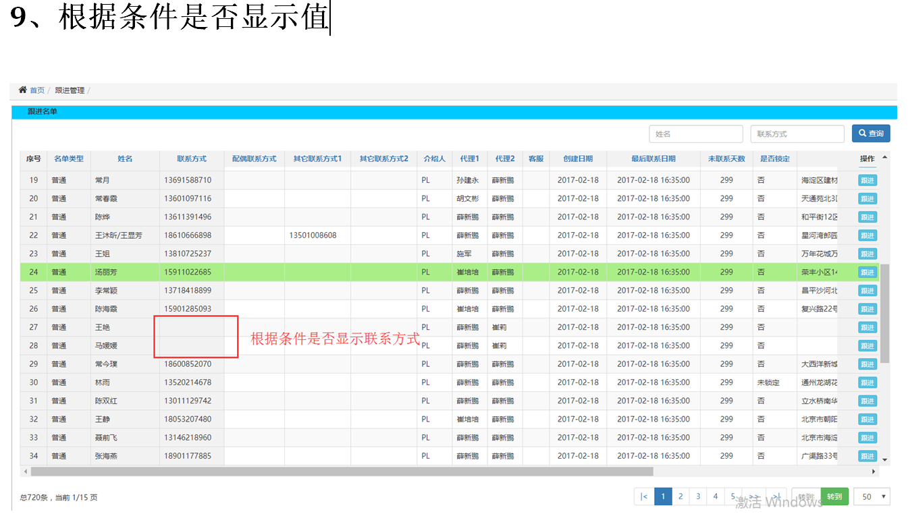Click the 未锁定 status in row 30
This screenshot has height=514, width=910.
768,382
